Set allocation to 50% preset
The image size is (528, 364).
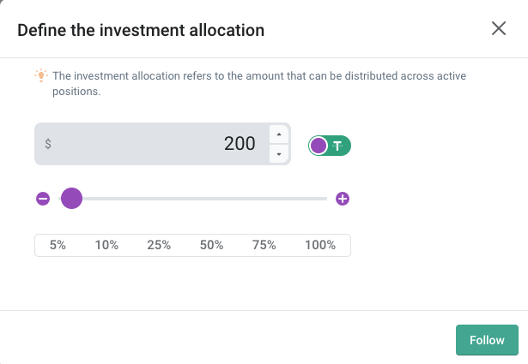[211, 245]
